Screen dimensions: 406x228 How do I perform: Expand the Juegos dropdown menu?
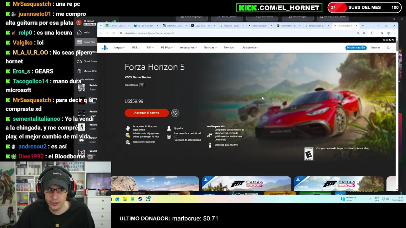pyautogui.click(x=119, y=47)
